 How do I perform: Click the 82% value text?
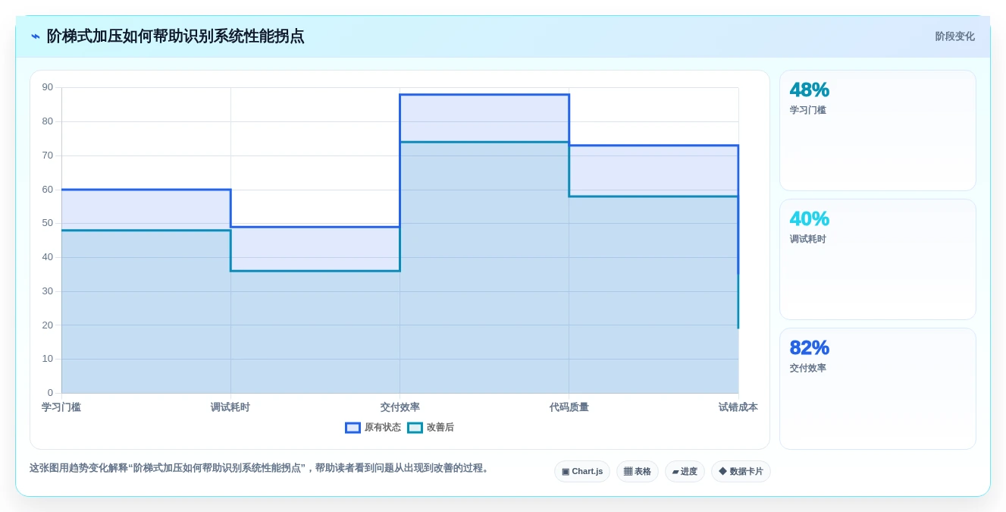tap(810, 348)
